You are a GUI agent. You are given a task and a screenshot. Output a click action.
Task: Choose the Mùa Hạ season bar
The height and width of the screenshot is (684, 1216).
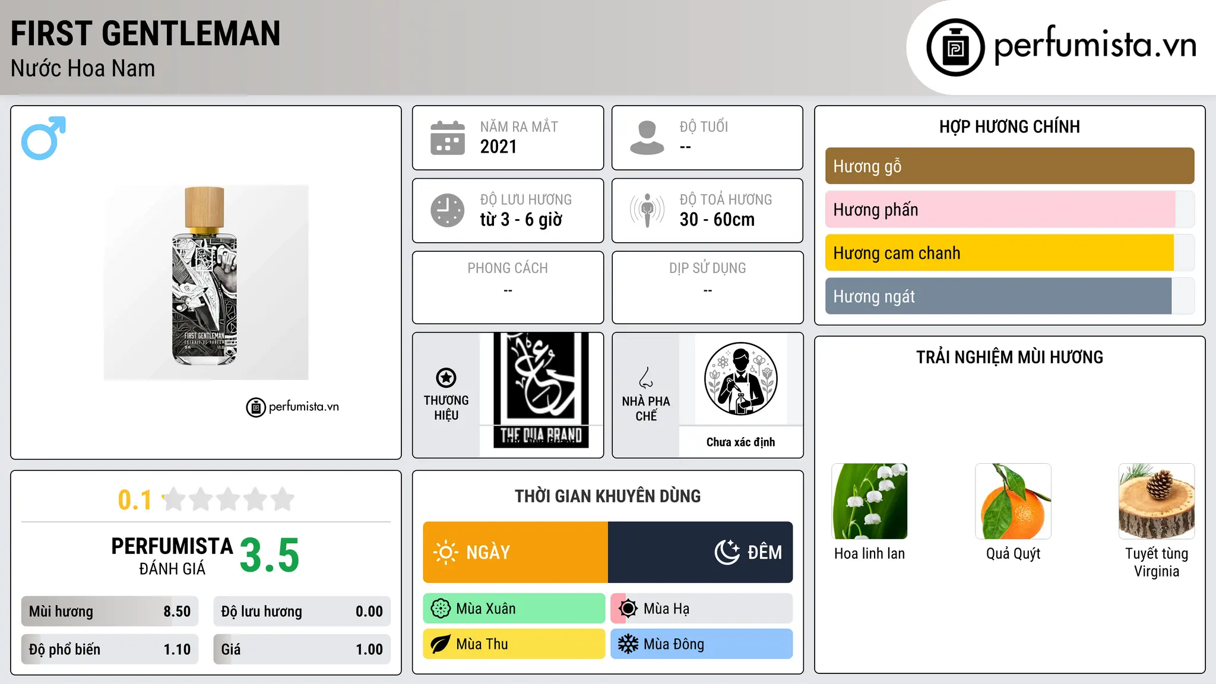702,609
